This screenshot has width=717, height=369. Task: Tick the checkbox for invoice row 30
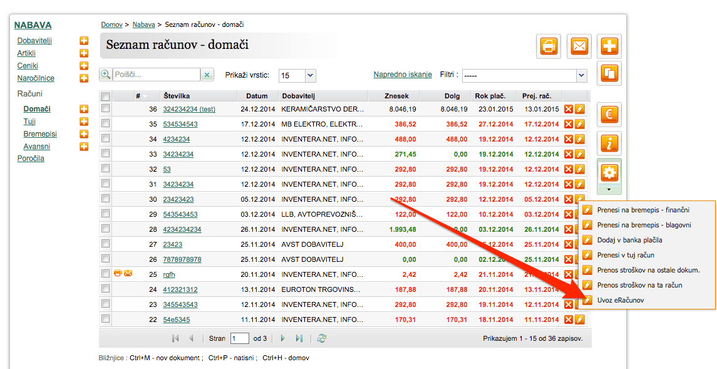106,199
